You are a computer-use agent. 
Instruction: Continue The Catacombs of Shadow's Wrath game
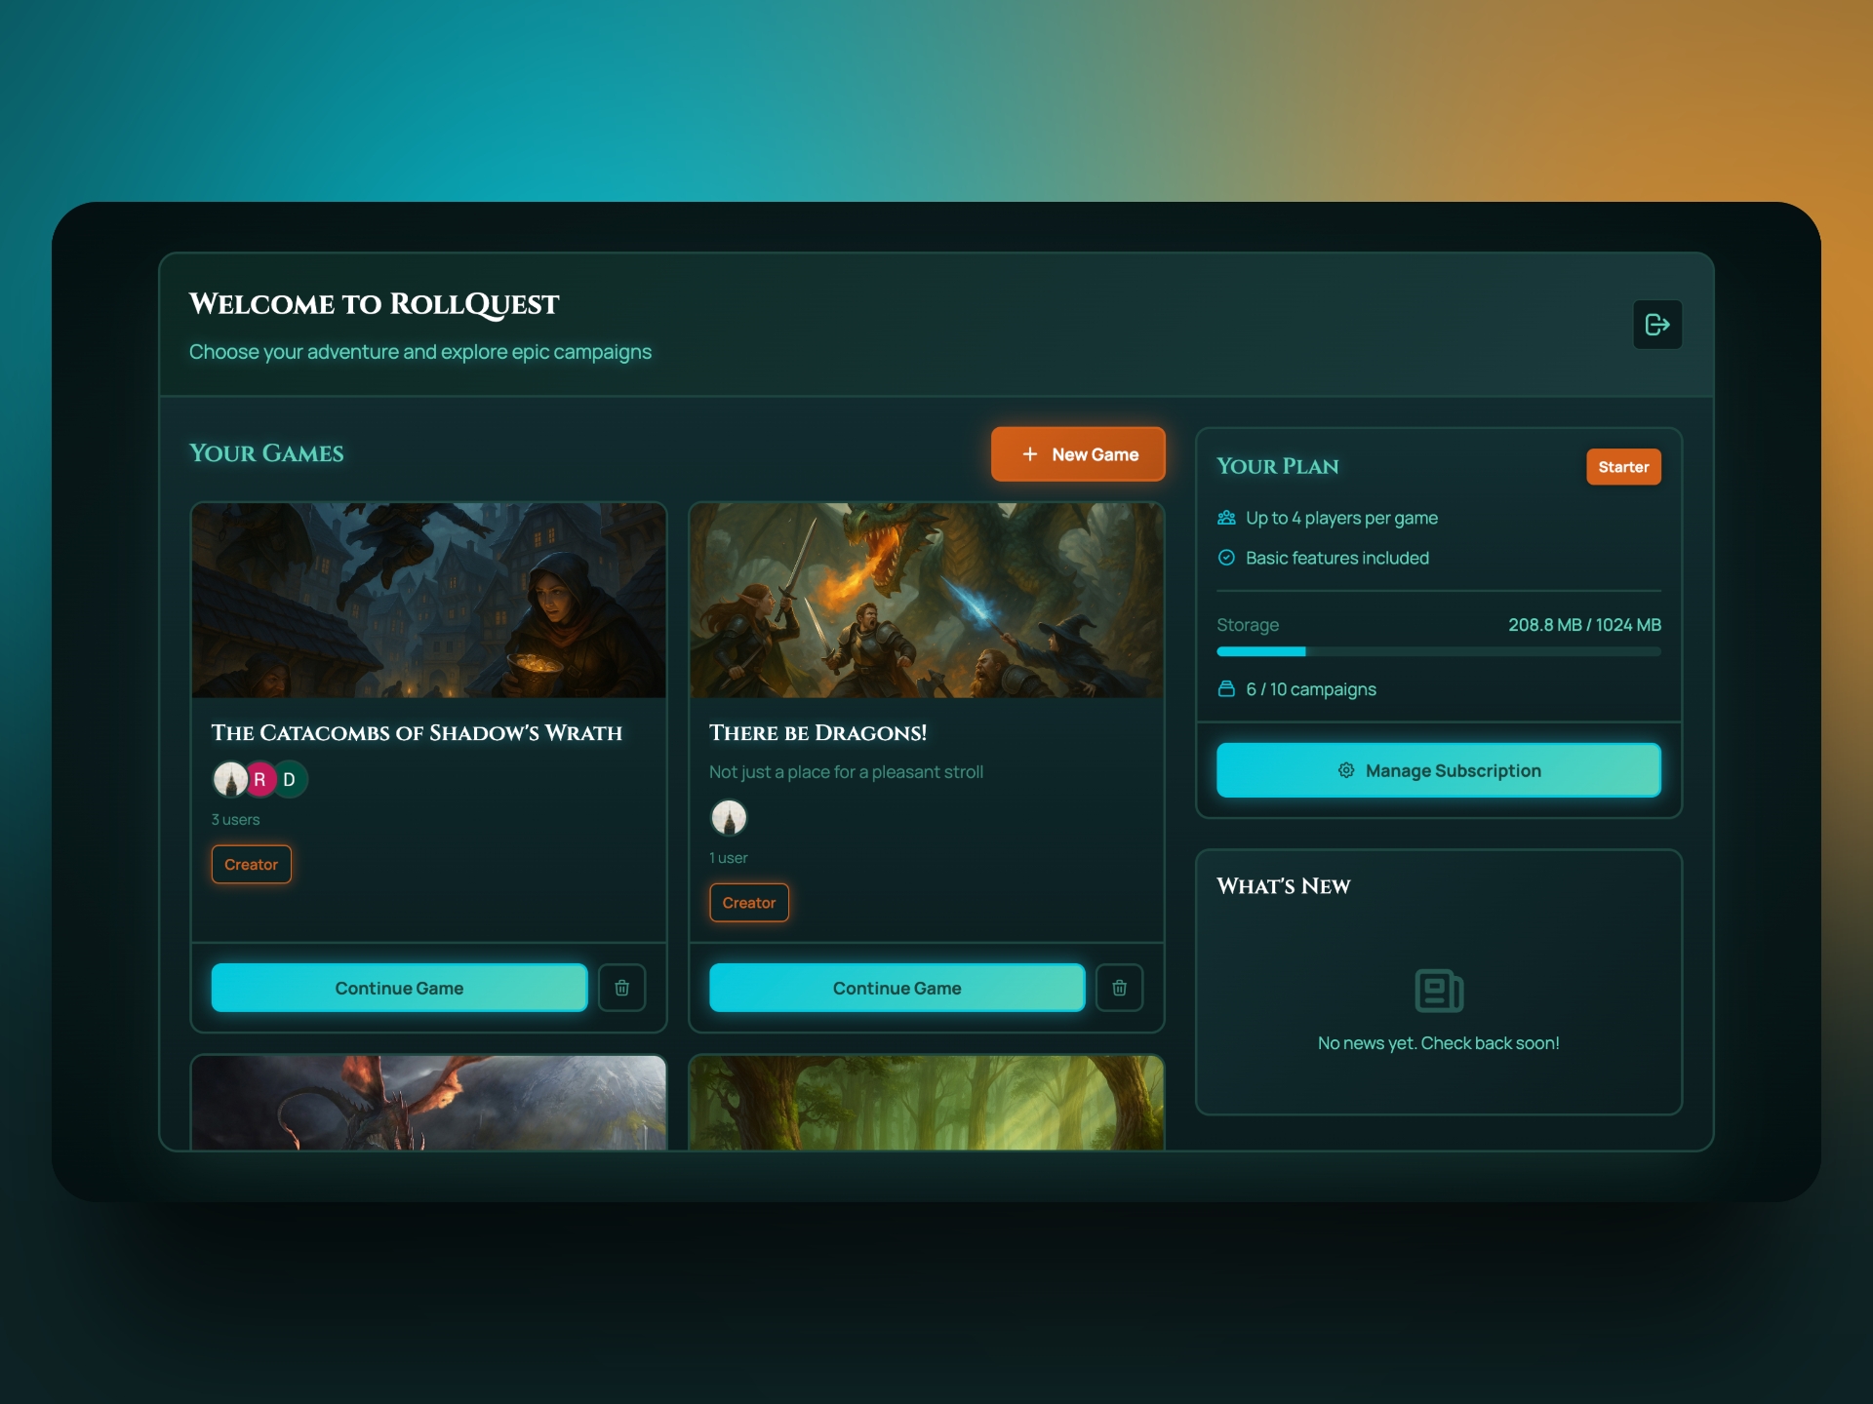(399, 988)
